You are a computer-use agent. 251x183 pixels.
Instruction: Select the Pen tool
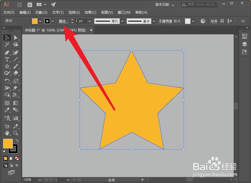tap(7, 52)
